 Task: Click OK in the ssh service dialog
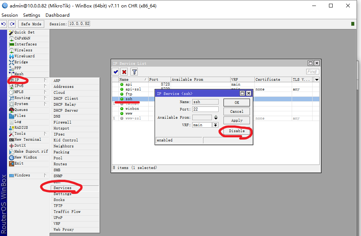tap(237, 103)
